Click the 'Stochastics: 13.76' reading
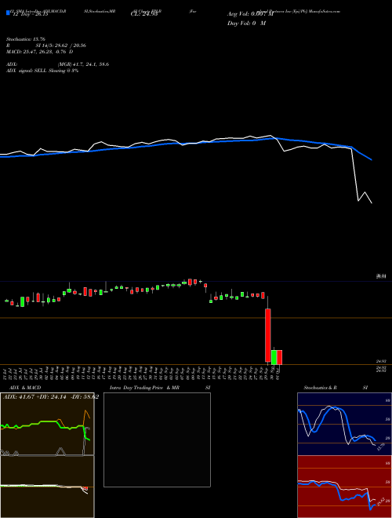The width and height of the screenshot is (392, 518). 25,39
